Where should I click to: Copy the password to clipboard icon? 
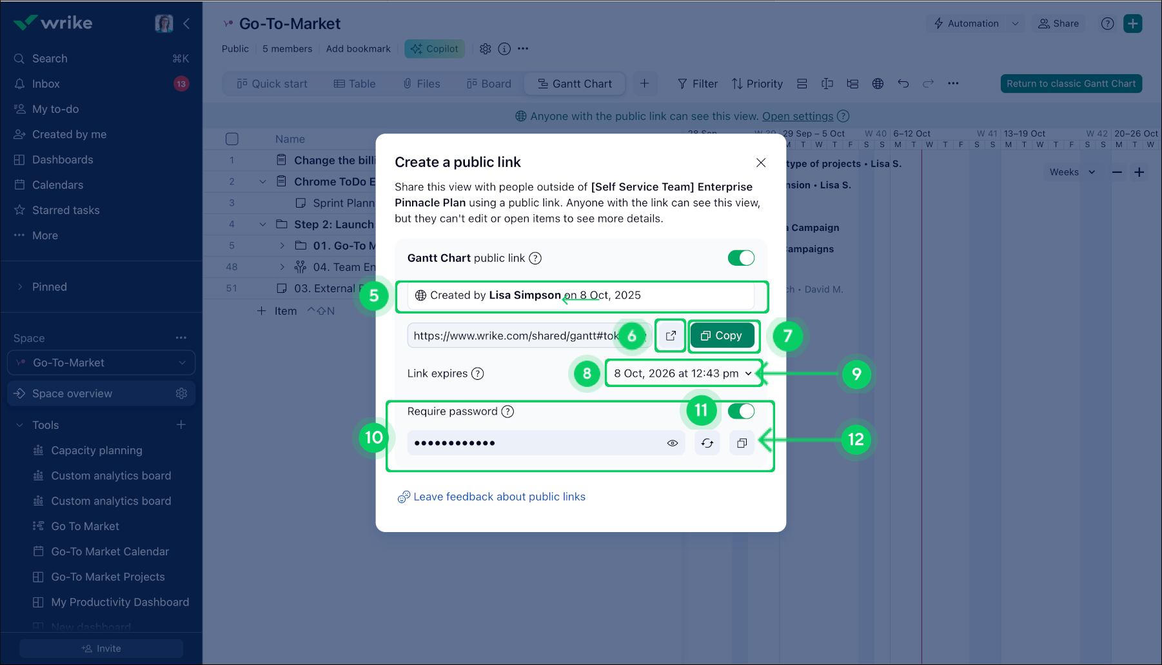coord(742,443)
